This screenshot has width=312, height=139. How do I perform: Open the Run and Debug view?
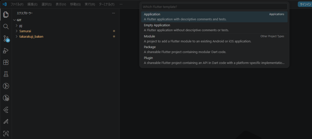click(x=6, y=50)
